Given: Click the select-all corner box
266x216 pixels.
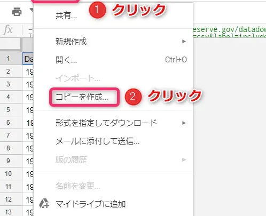Looking at the screenshot, I should (x=11, y=44).
